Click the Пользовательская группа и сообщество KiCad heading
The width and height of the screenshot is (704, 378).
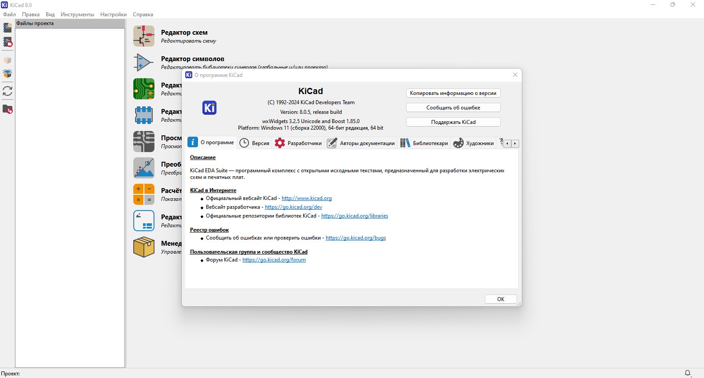tap(249, 252)
